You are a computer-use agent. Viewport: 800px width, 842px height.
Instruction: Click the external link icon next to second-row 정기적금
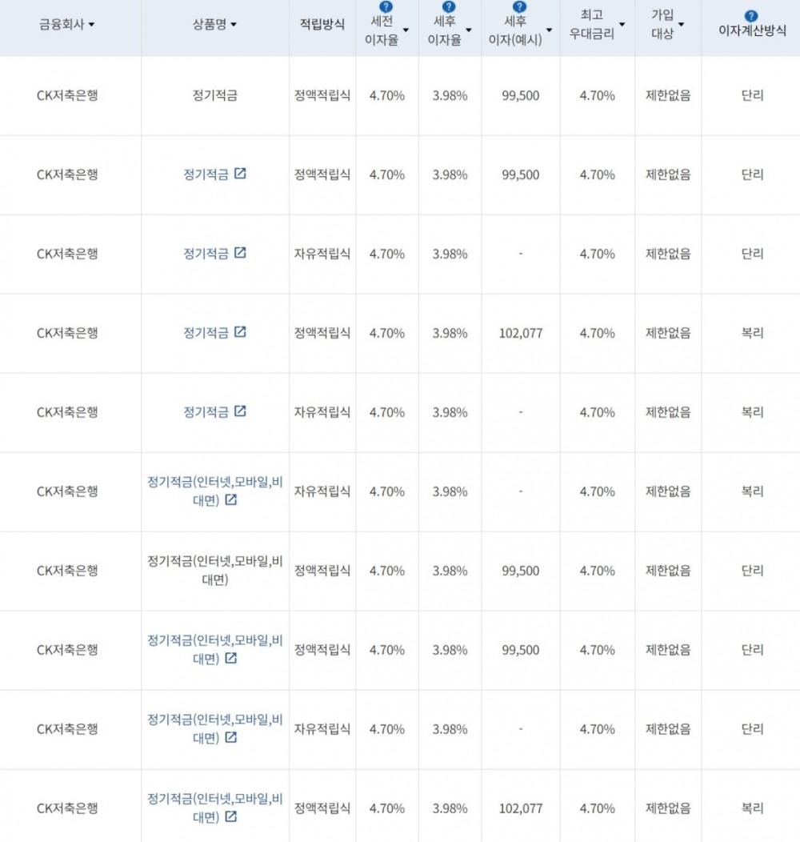[x=239, y=174]
